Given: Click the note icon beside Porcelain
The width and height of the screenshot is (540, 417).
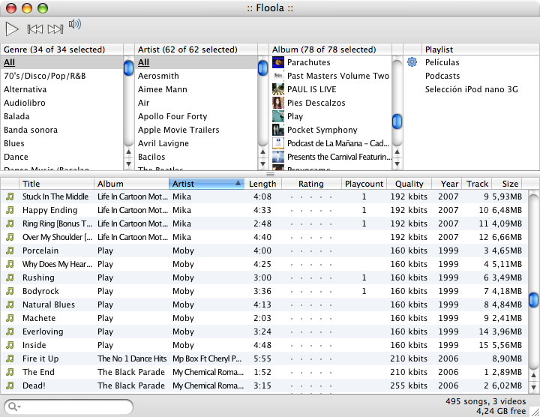Looking at the screenshot, I should coord(10,250).
